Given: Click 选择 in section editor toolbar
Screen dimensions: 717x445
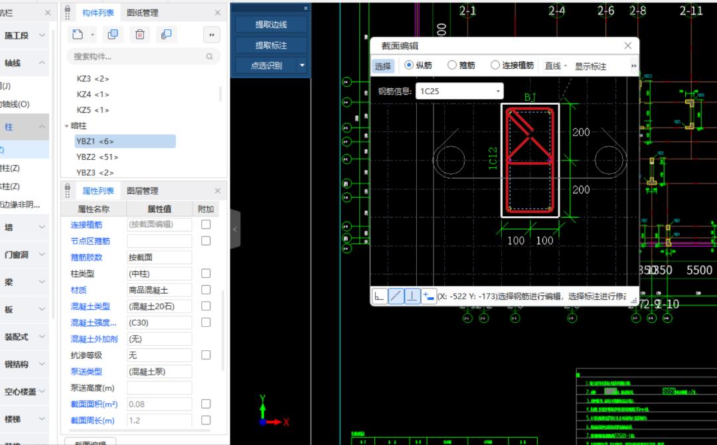Looking at the screenshot, I should tap(383, 66).
